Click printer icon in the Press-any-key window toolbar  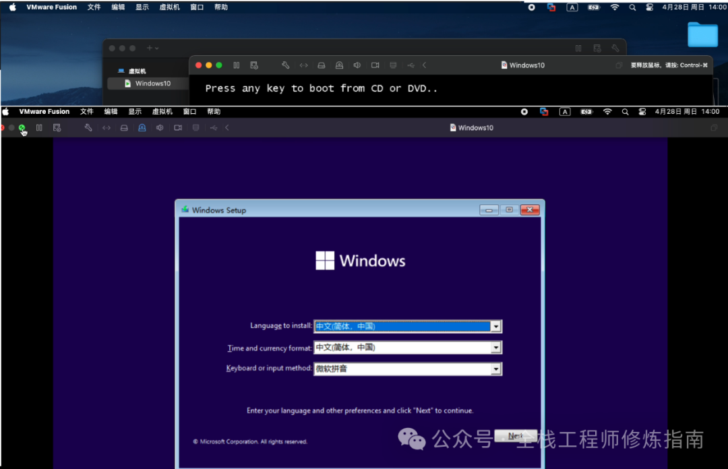click(393, 65)
